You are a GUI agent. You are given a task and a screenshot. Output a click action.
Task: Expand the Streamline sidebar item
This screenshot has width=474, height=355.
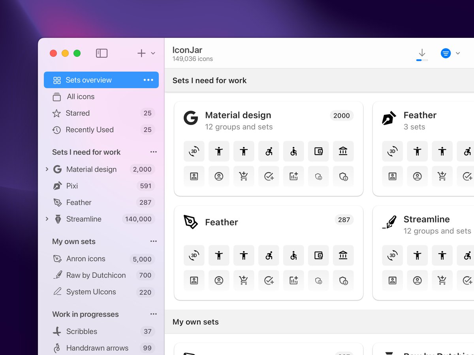coord(47,219)
